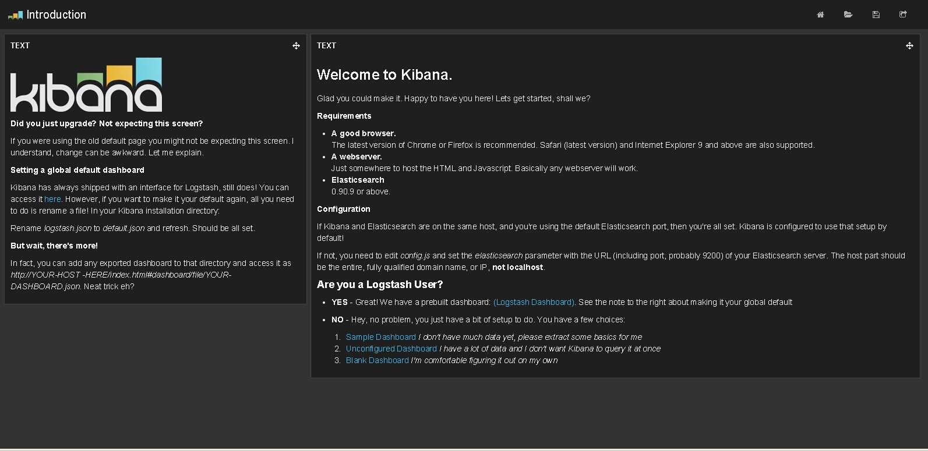The image size is (928, 451).
Task: Click the 'Welcome to Kibana.' heading
Action: pos(384,74)
